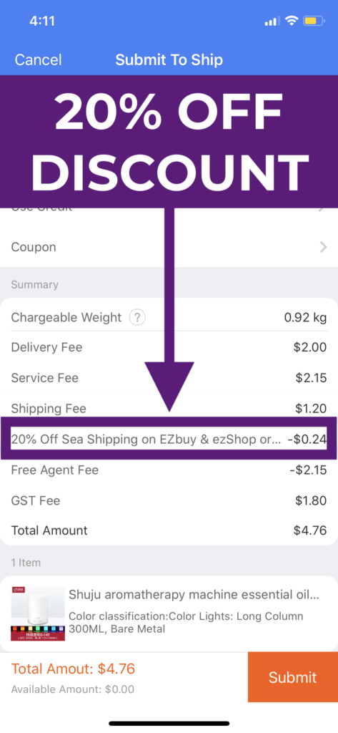The width and height of the screenshot is (338, 733).
Task: Expand the Use Credit row chevron
Action: [323, 208]
